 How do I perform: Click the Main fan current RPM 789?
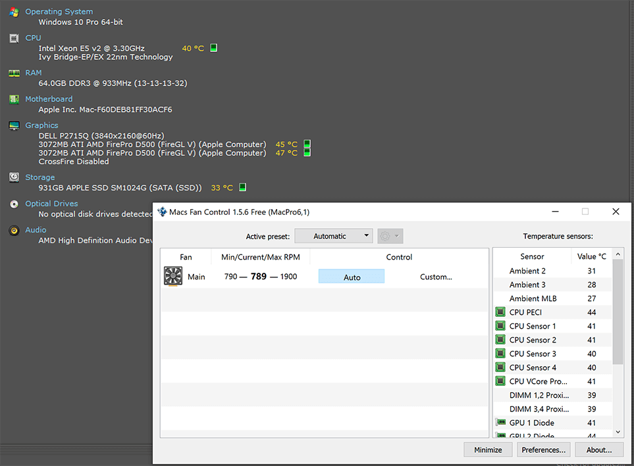point(259,276)
